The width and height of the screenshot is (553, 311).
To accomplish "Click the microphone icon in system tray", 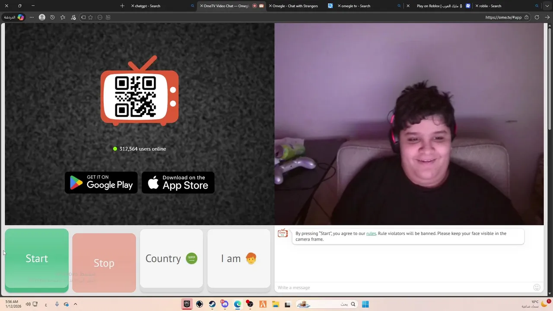I will [57, 304].
